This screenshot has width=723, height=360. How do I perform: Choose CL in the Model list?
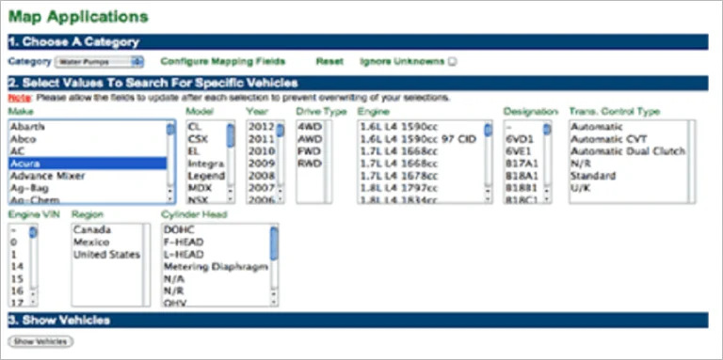(x=206, y=127)
